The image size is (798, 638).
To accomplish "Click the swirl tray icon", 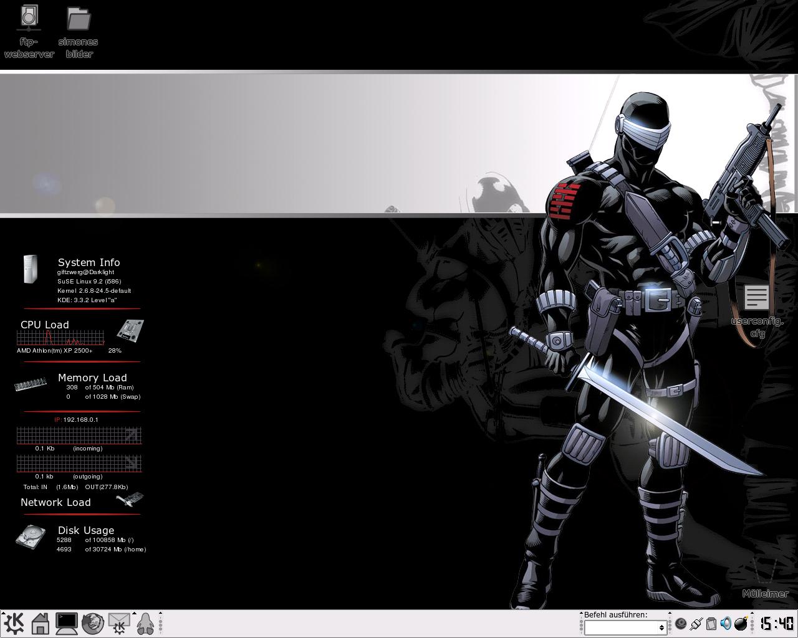I will 681,624.
